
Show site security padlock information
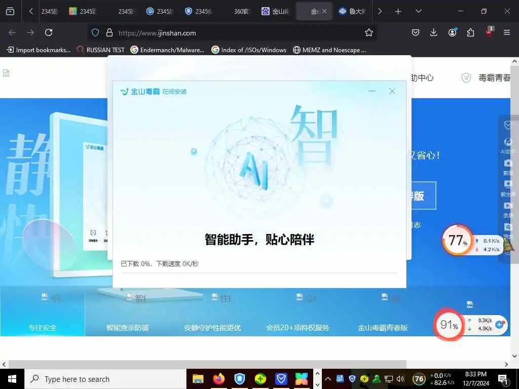point(109,32)
